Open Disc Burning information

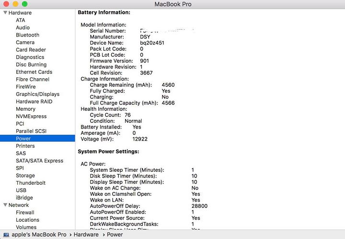(31, 64)
